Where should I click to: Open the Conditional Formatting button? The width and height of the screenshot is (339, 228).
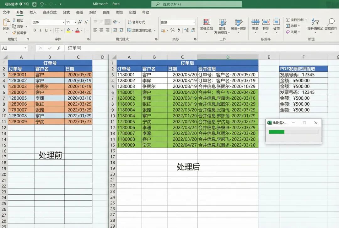(x=207, y=26)
